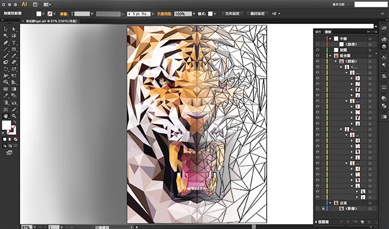Select the Mesh tool
The image size is (389, 229).
(6, 89)
